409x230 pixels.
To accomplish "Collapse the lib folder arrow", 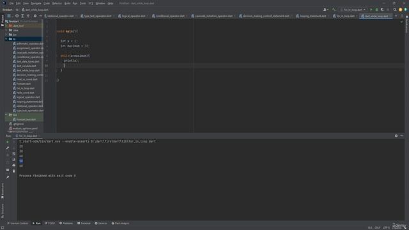I will [x=6, y=39].
